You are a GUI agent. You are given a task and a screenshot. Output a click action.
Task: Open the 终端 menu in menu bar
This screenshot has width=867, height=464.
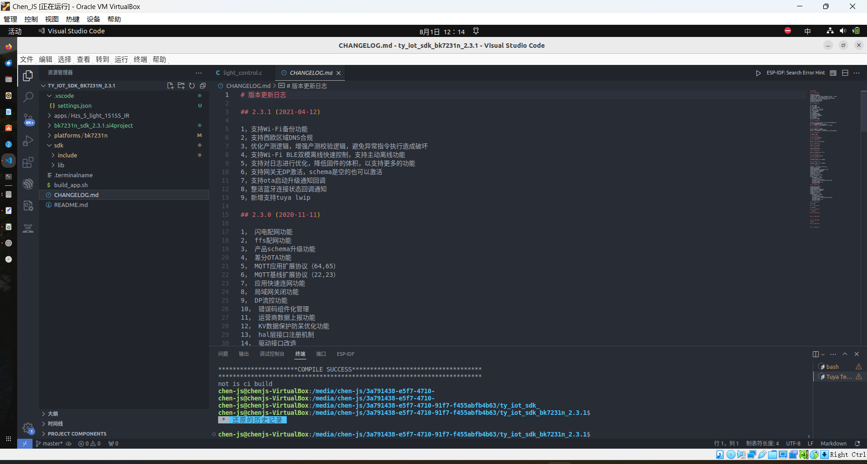(140, 60)
